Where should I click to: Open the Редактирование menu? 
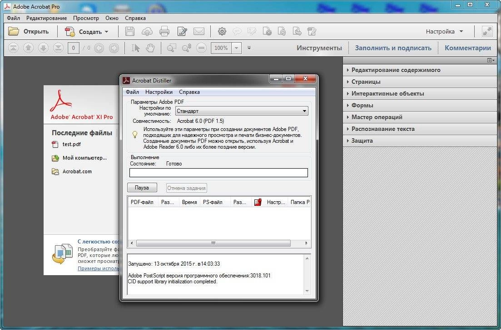click(x=47, y=18)
